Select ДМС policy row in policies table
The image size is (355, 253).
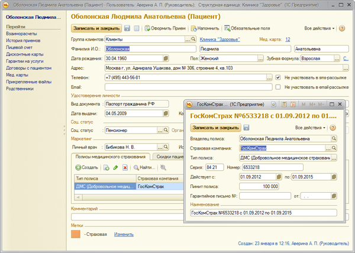click(x=129, y=186)
